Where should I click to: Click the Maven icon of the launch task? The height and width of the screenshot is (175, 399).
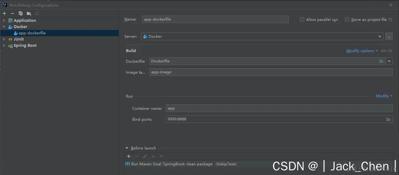[127, 164]
